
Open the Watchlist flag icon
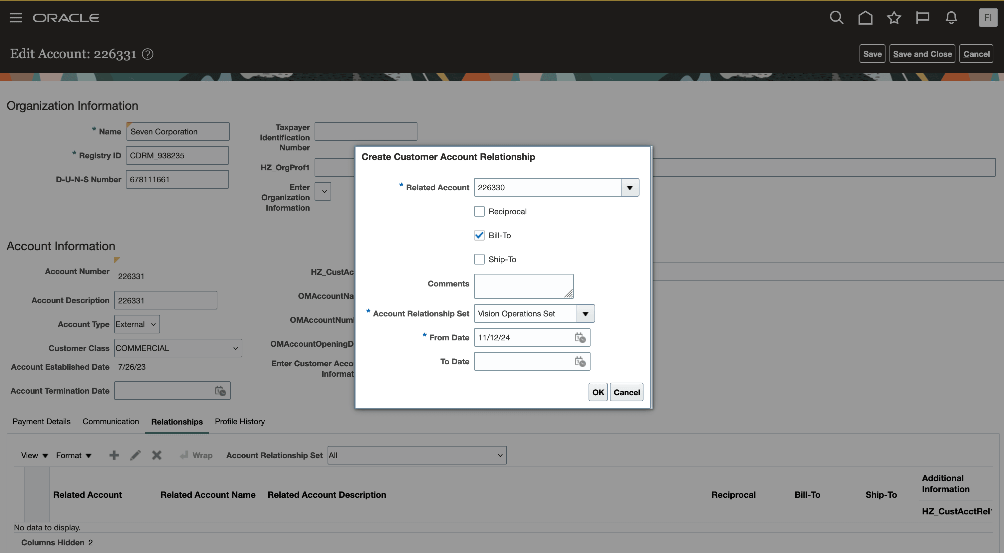pos(922,18)
